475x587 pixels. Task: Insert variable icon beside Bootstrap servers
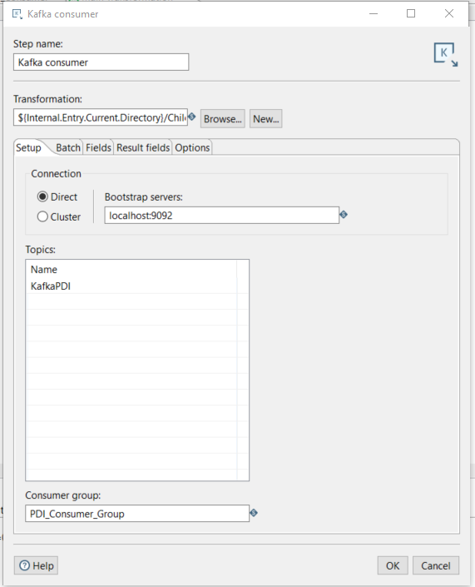pos(344,215)
